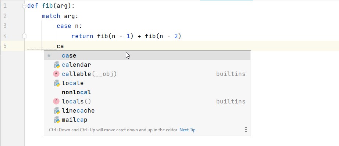Open completion popup options (three dots)
Viewport: 339px width, 146px height.
246,129
